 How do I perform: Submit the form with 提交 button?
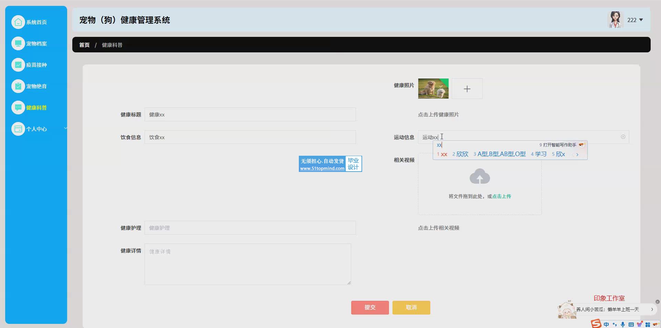pos(370,307)
